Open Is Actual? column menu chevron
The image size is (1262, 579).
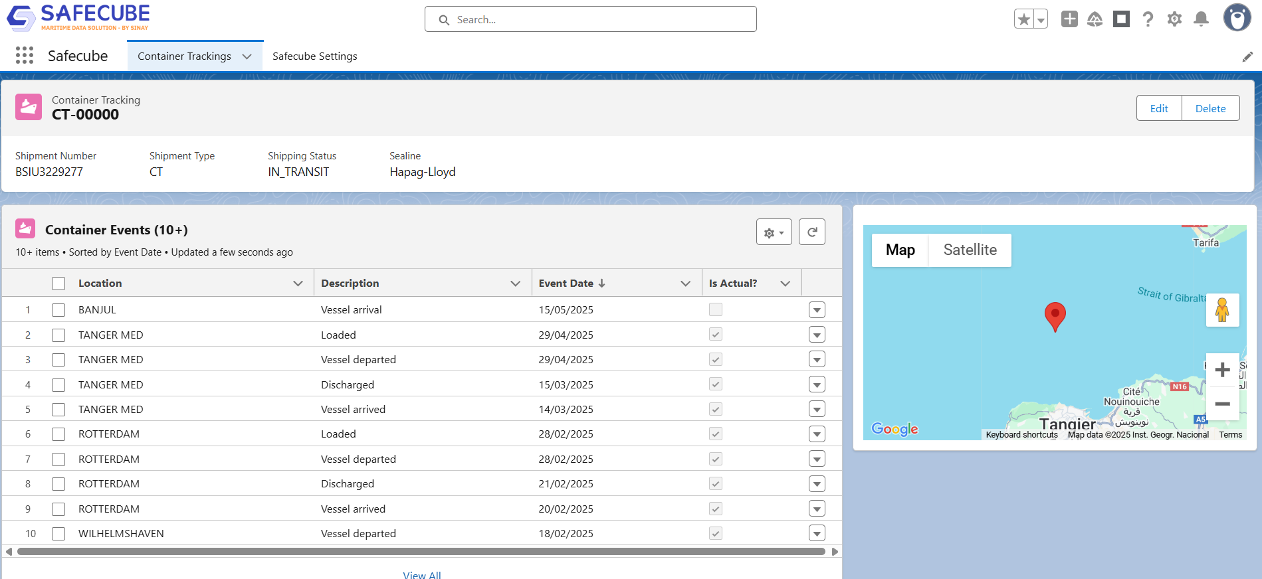[x=786, y=284]
